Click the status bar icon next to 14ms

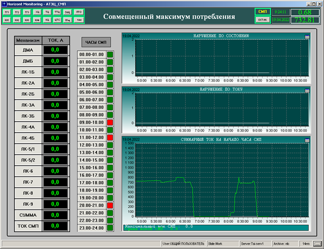coord(317,244)
